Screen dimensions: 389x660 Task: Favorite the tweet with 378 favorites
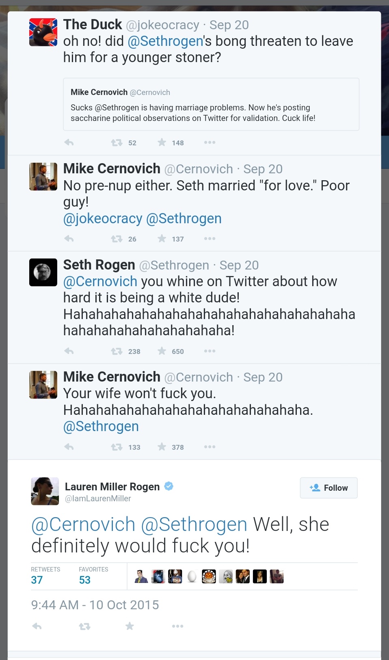tap(162, 447)
